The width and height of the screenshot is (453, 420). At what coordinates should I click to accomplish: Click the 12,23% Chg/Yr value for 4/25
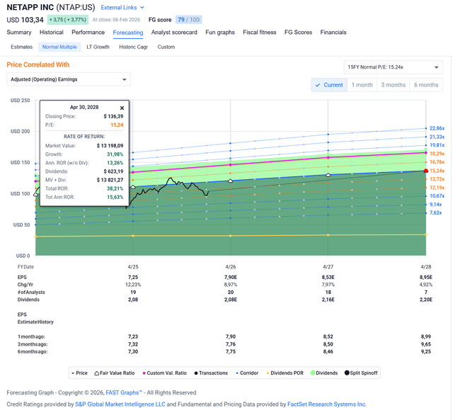(x=133, y=285)
